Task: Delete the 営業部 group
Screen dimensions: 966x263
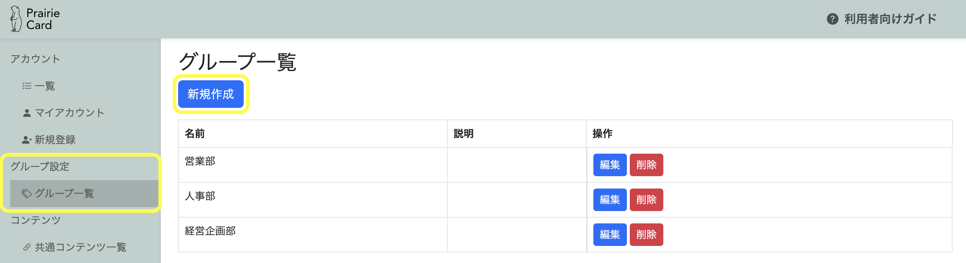Action: pos(646,165)
